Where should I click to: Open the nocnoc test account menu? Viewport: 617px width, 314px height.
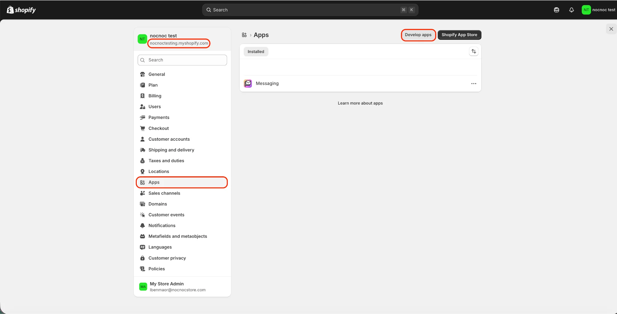click(599, 10)
